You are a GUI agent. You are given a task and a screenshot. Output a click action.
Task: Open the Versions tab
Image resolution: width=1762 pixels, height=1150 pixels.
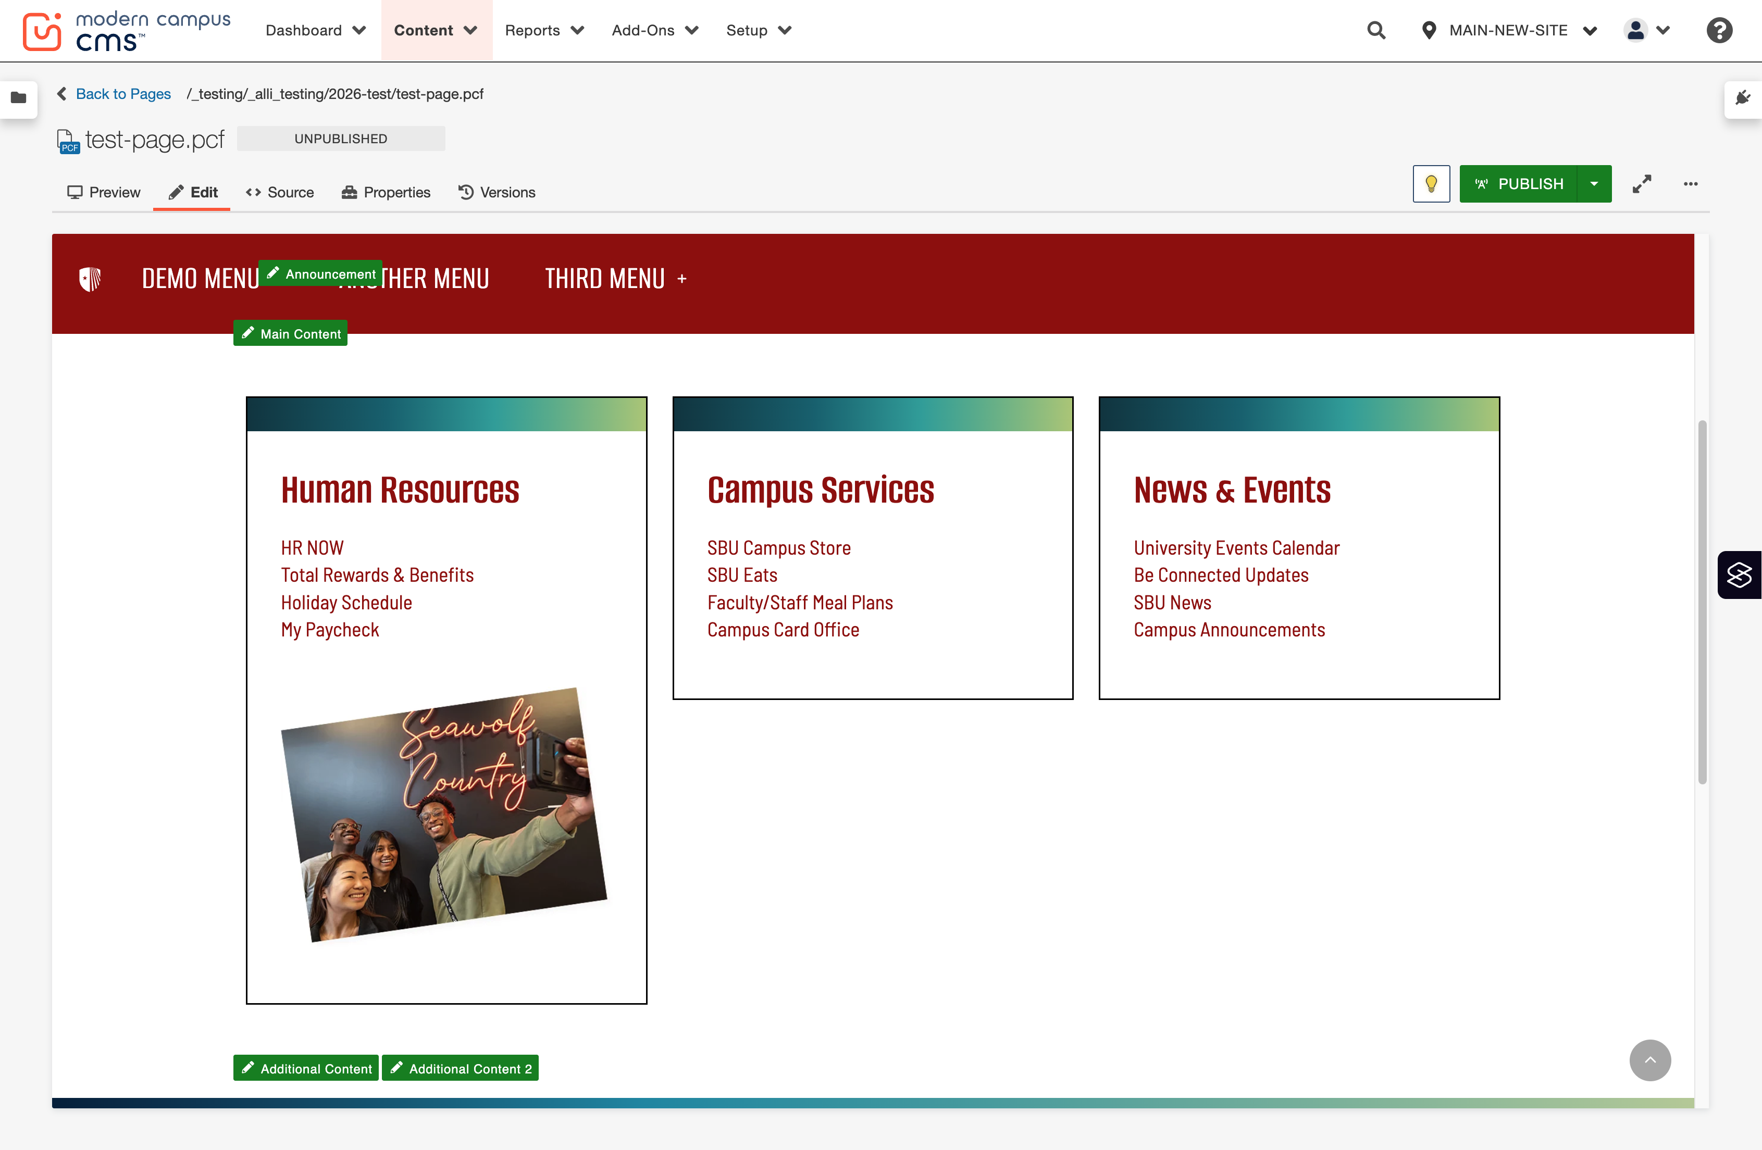pyautogui.click(x=496, y=192)
